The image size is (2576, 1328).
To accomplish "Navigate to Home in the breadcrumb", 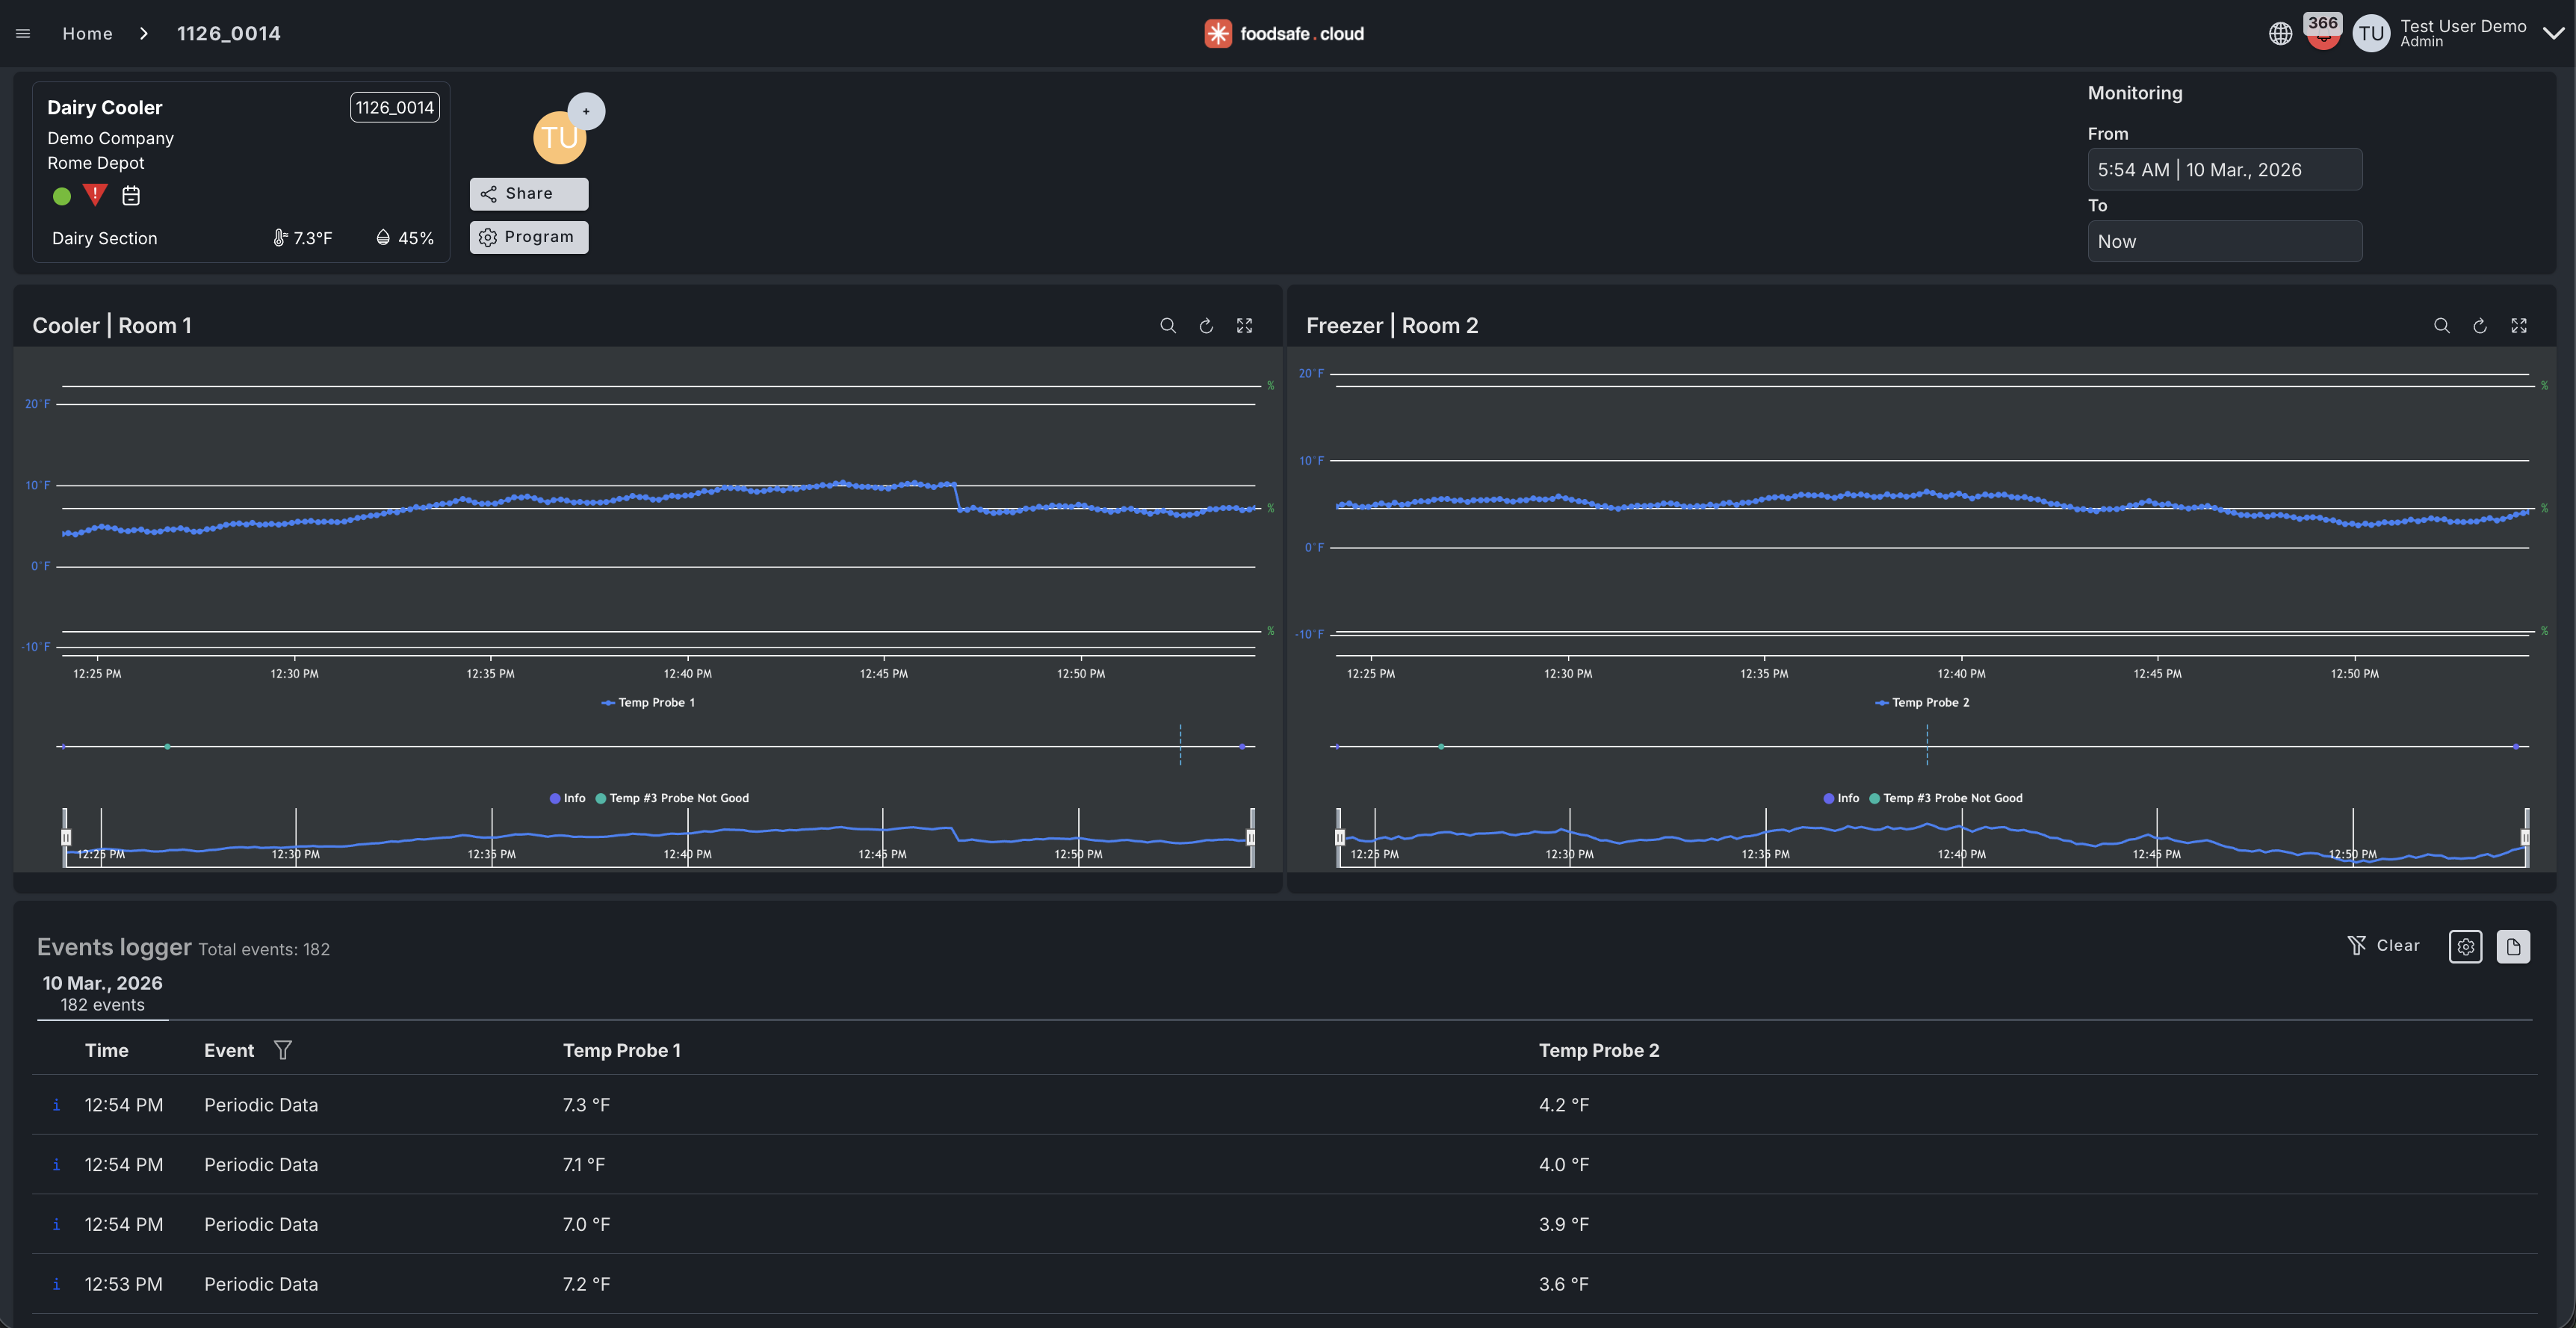I will [87, 32].
